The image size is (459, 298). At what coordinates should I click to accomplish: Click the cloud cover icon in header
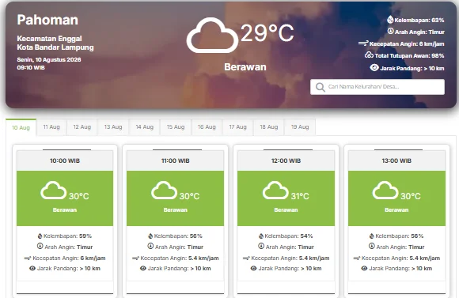(369, 55)
